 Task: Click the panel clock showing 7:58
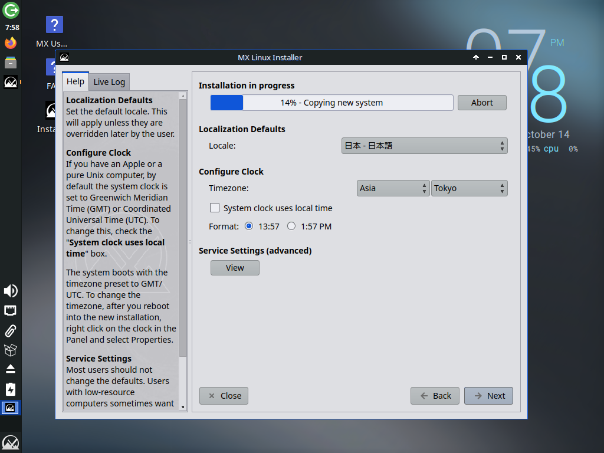tap(12, 27)
